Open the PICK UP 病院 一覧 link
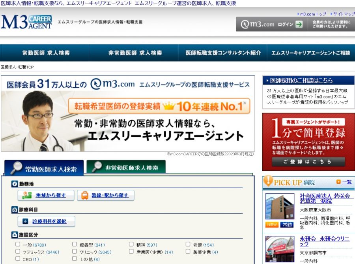The width and height of the screenshot is (355, 264). point(347,182)
